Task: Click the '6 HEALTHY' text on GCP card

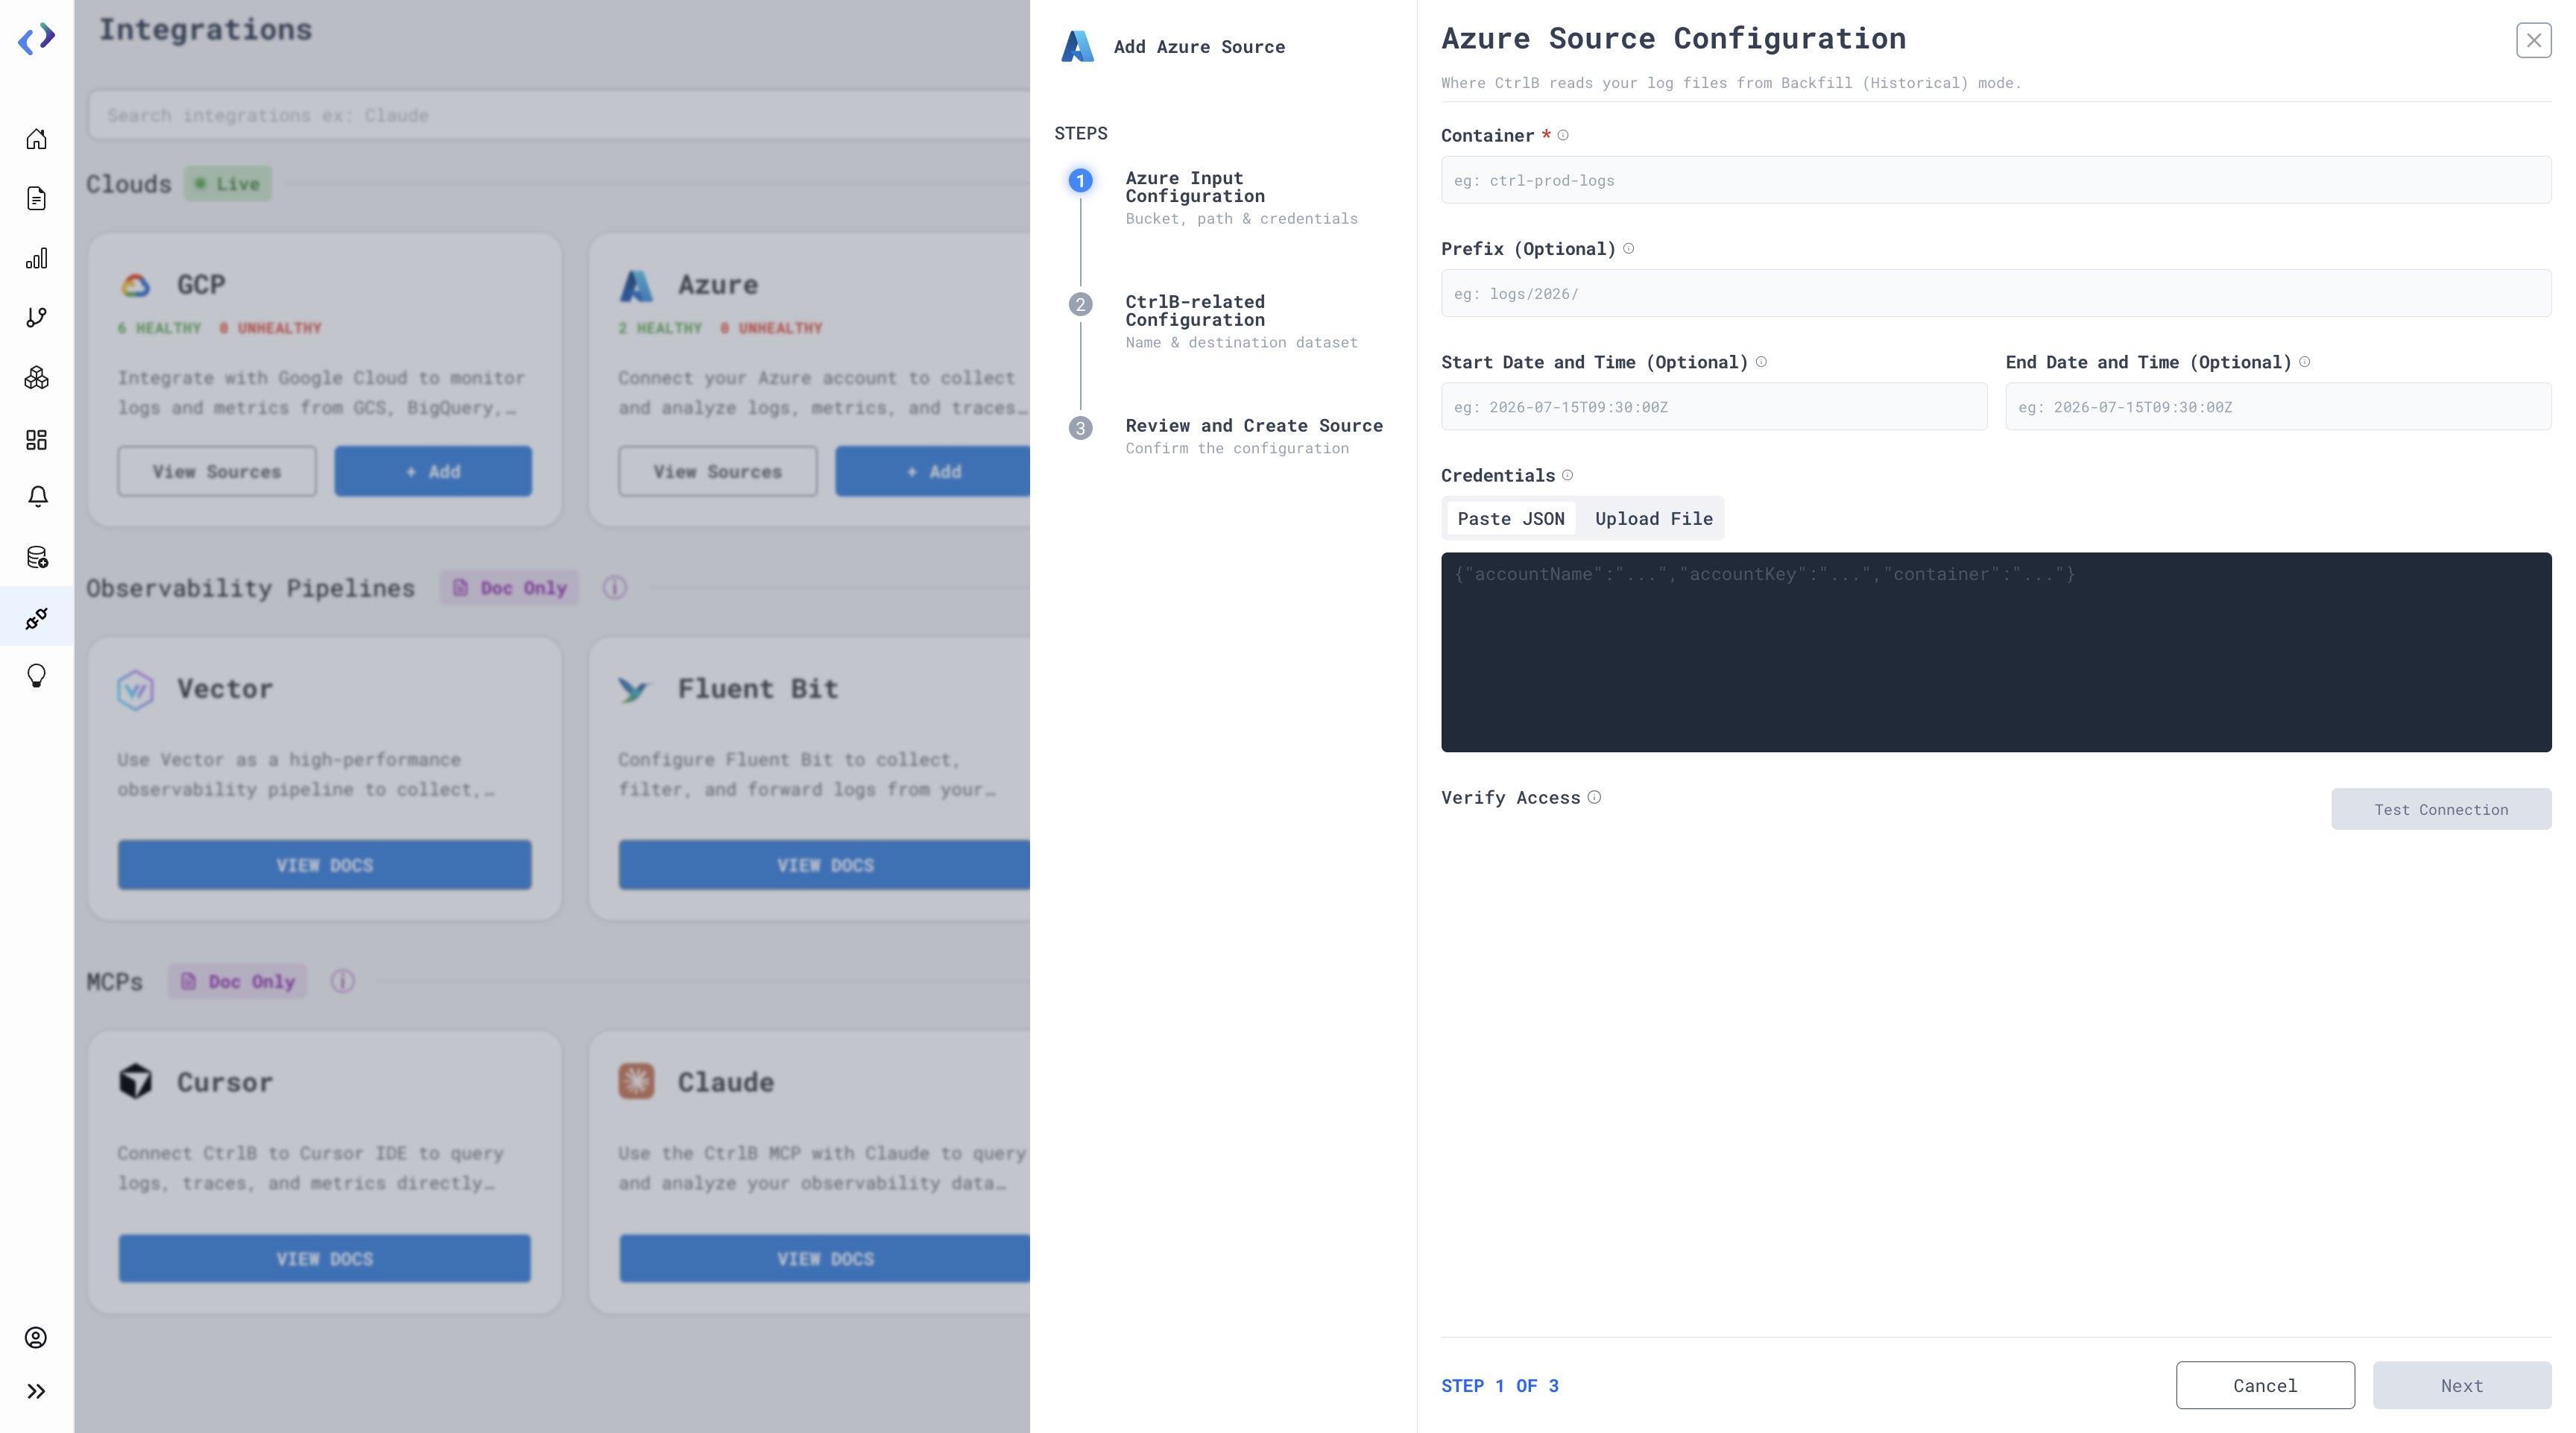Action: (x=159, y=328)
